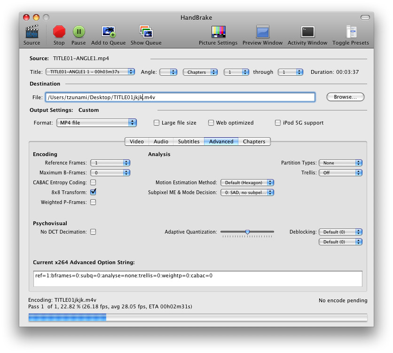Click the Pass 1 of 1 progress text
This screenshot has height=353, width=393.
pyautogui.click(x=110, y=306)
